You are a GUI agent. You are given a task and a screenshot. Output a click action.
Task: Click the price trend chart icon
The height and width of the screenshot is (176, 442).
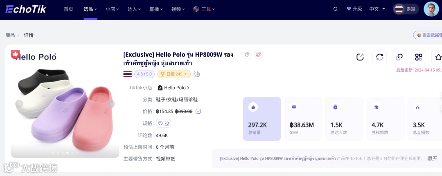coord(198,111)
